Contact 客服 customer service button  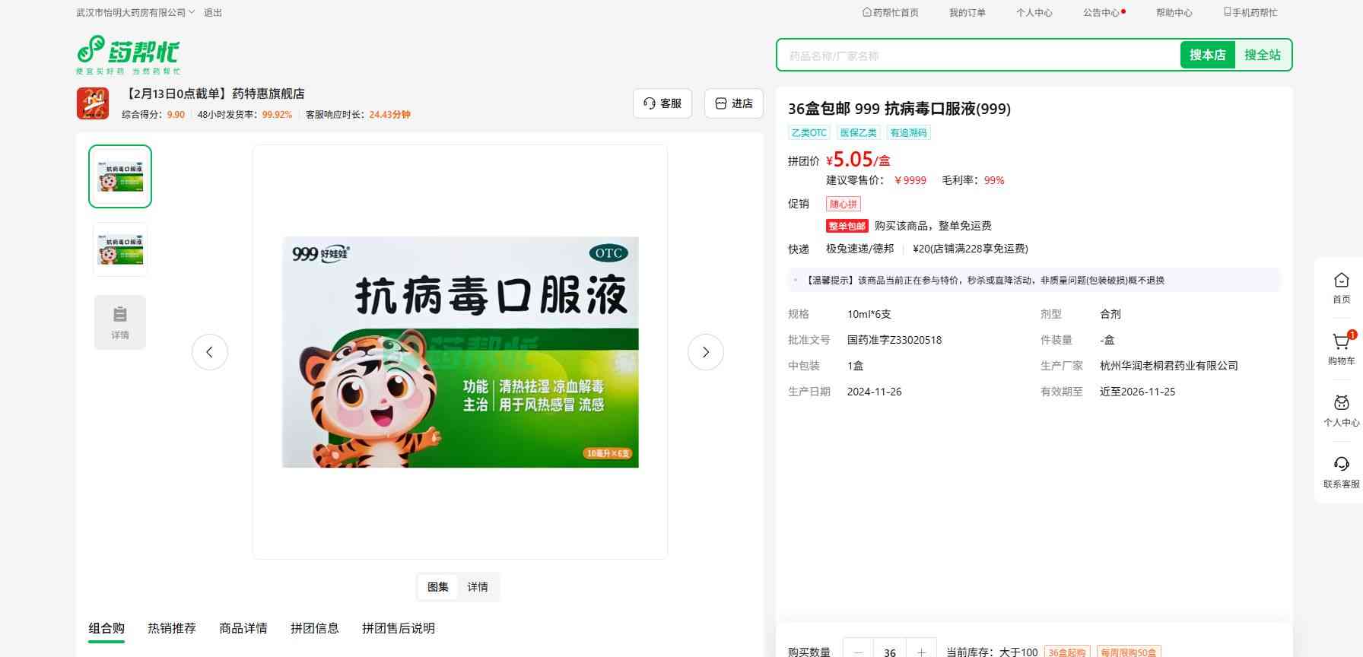pyautogui.click(x=662, y=103)
